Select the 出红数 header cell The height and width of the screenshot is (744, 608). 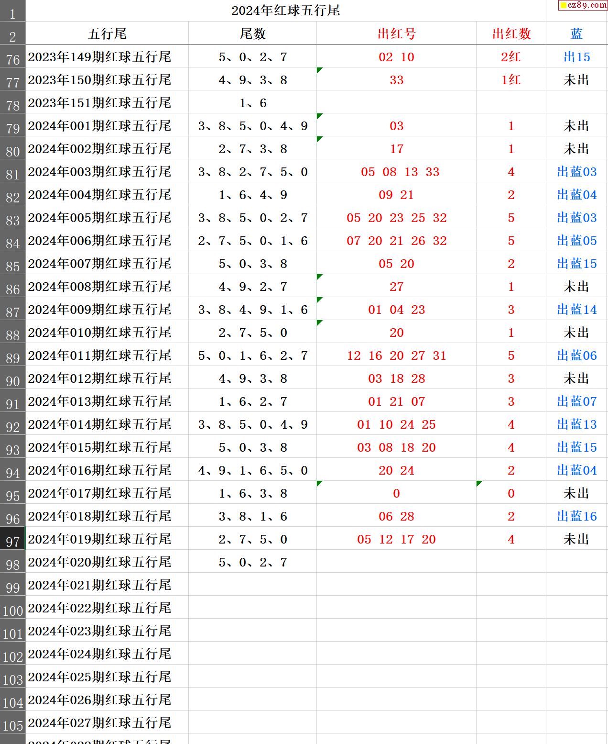[511, 33]
